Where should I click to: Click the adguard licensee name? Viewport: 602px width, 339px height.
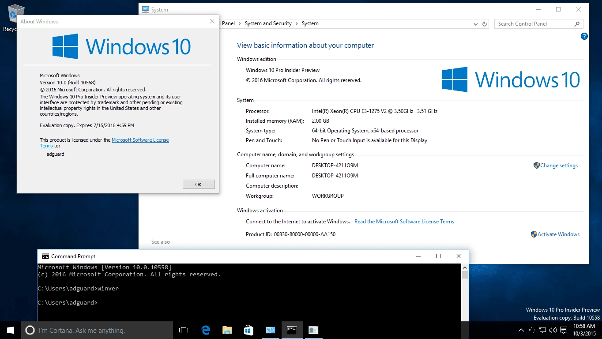56,154
